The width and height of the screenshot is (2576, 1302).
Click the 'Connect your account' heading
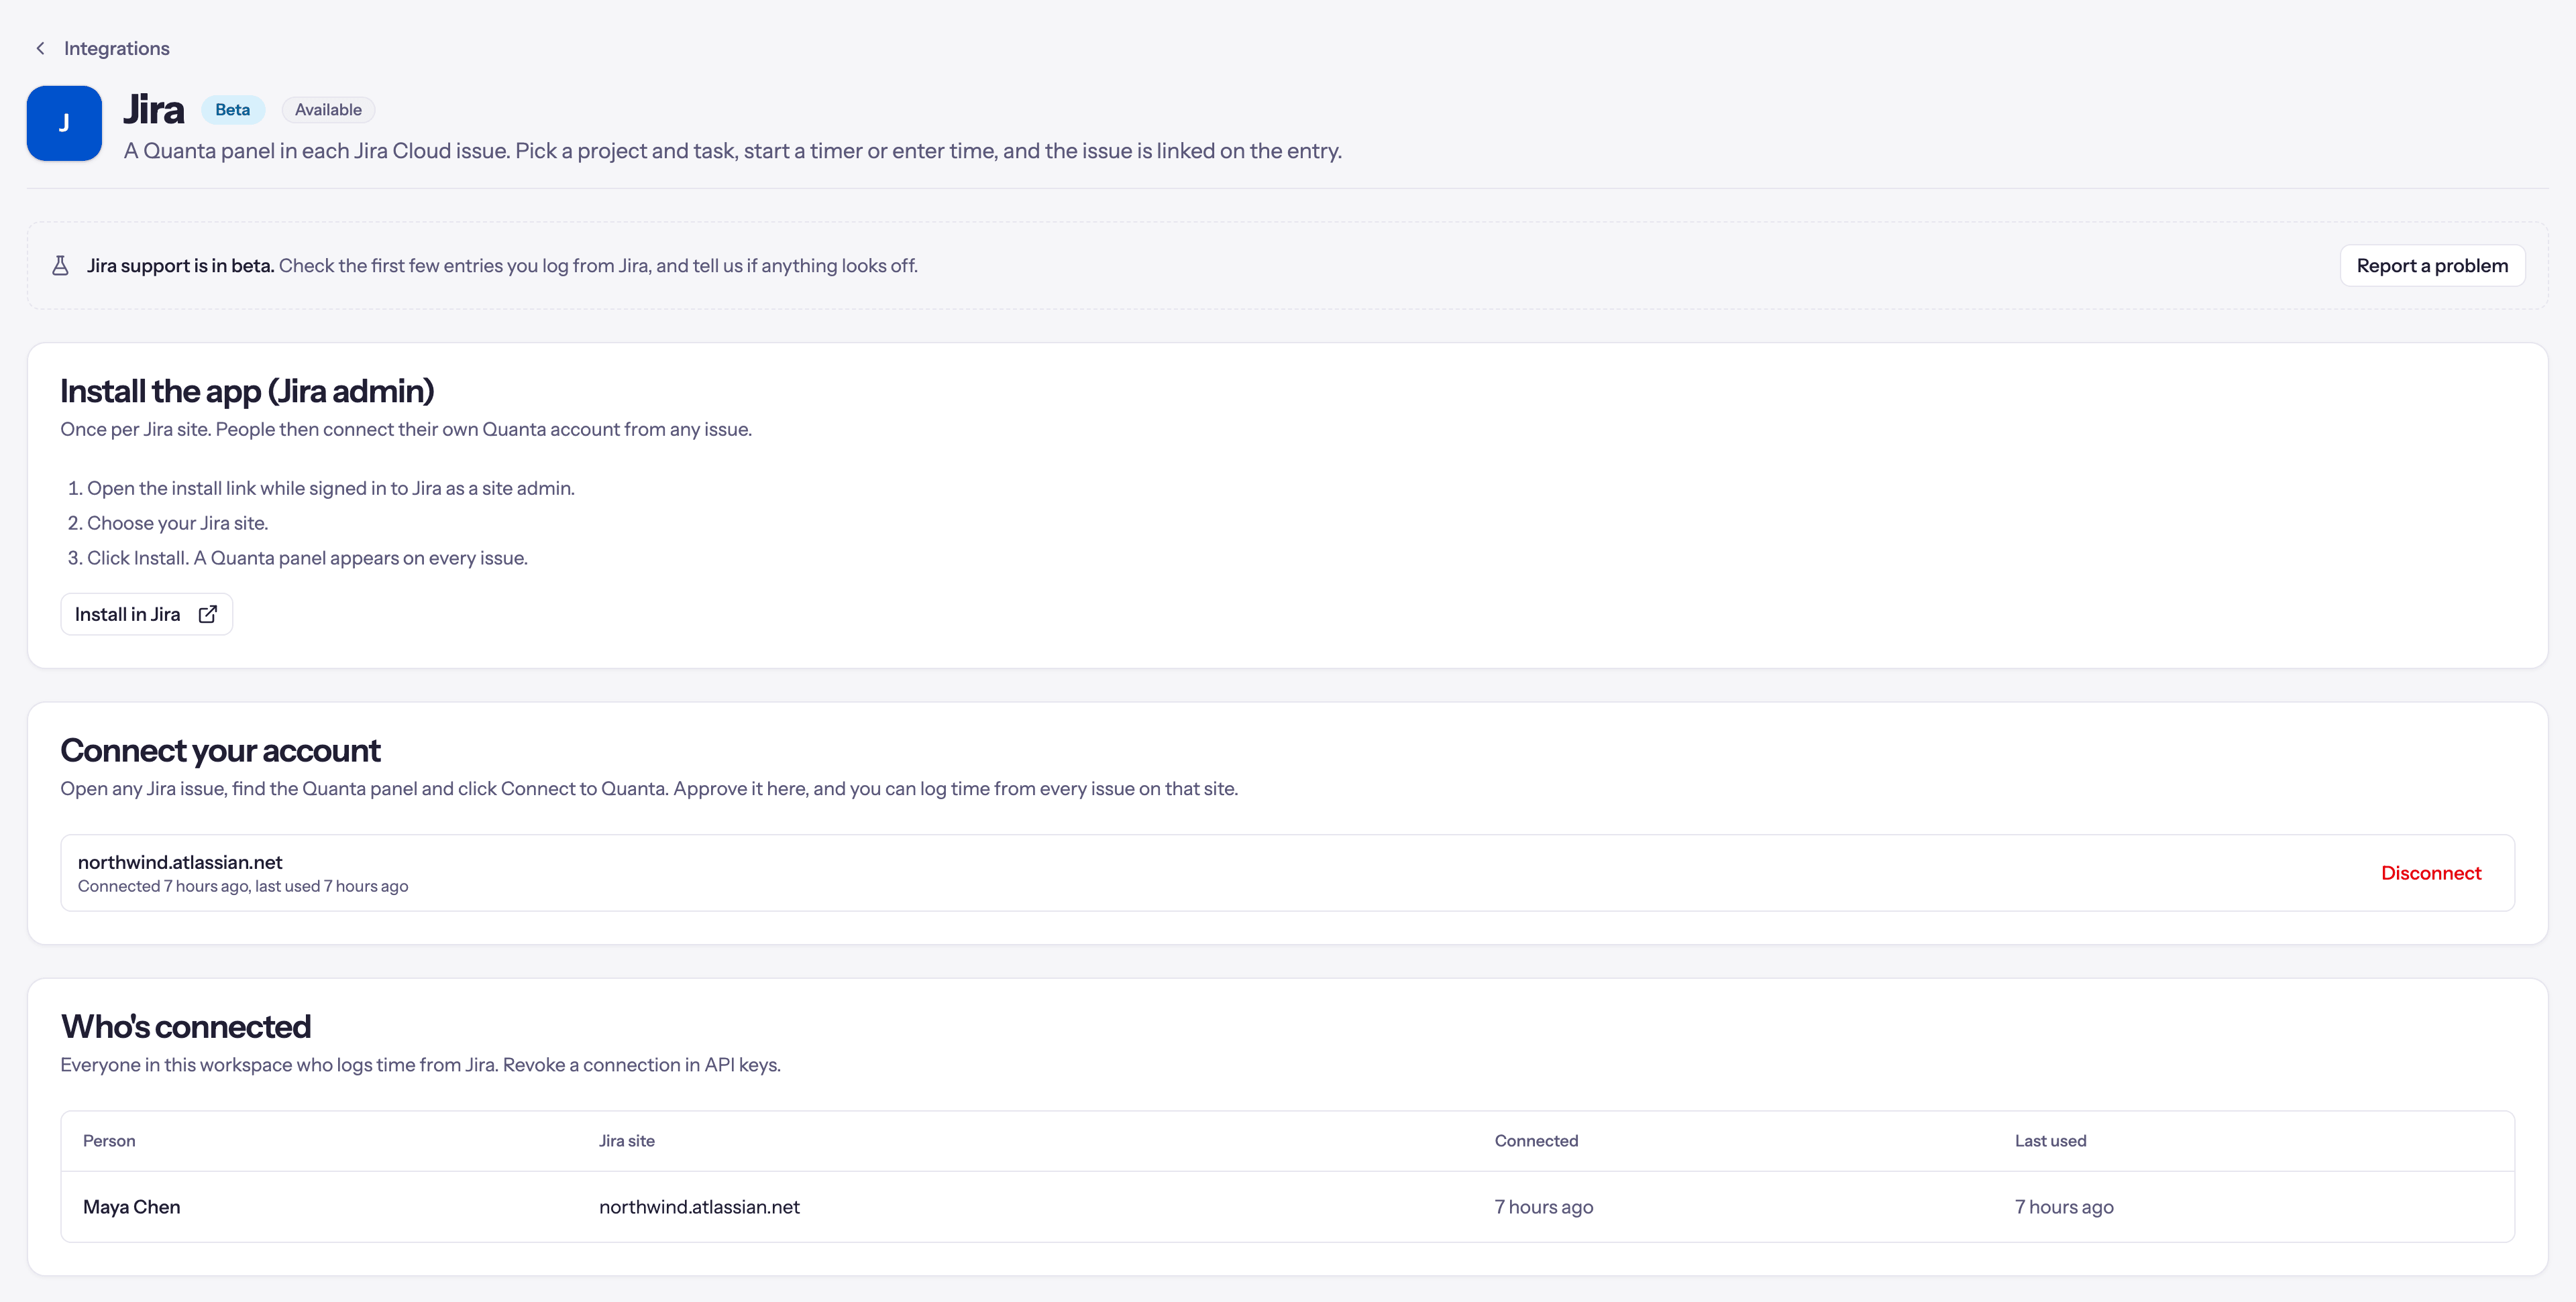pos(220,750)
